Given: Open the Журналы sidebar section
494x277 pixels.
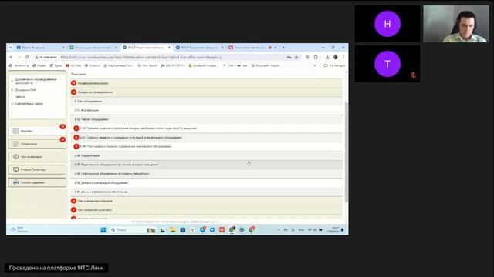Looking at the screenshot, I should (37, 131).
